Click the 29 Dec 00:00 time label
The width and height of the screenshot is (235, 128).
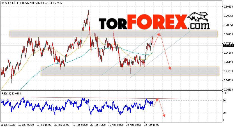(26, 125)
